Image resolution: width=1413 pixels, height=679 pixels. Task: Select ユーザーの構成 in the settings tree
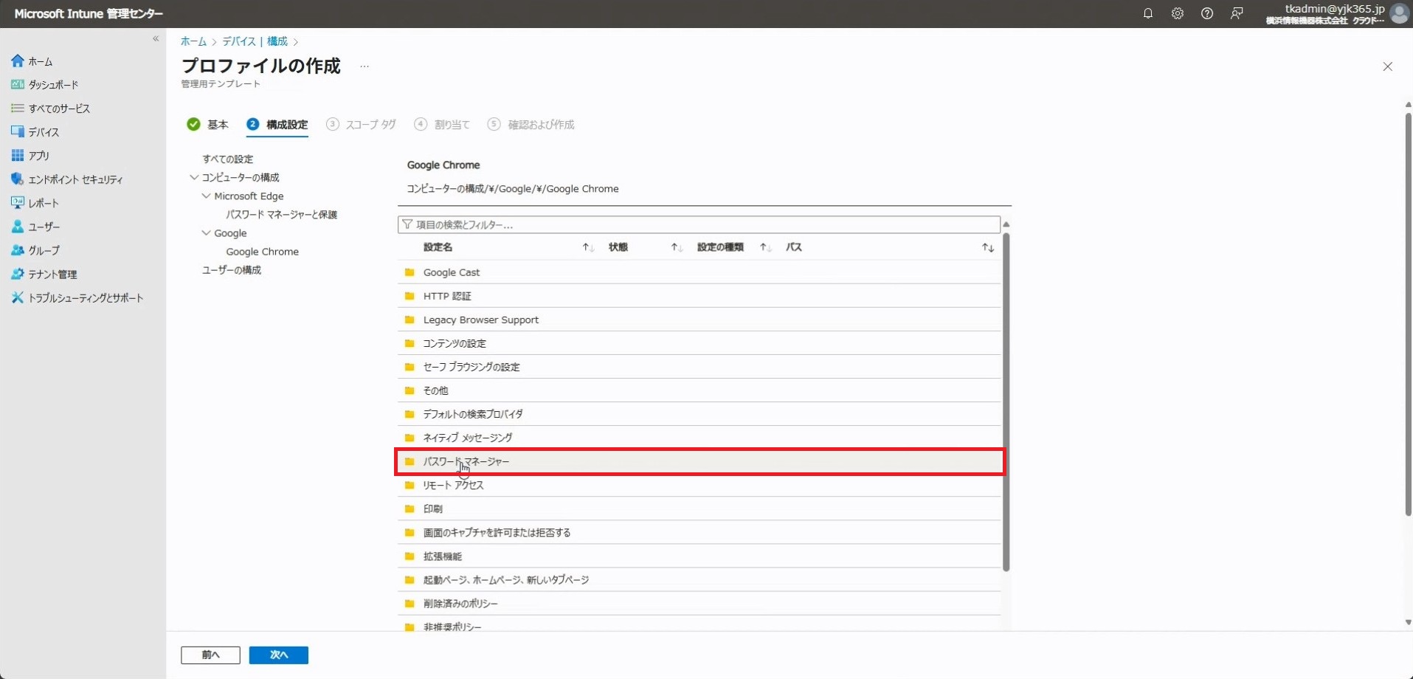pos(232,270)
